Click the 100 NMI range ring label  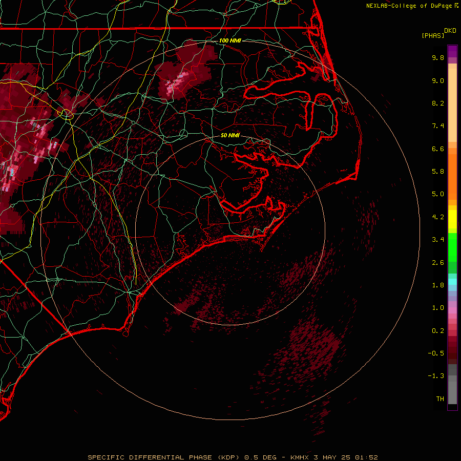click(230, 40)
